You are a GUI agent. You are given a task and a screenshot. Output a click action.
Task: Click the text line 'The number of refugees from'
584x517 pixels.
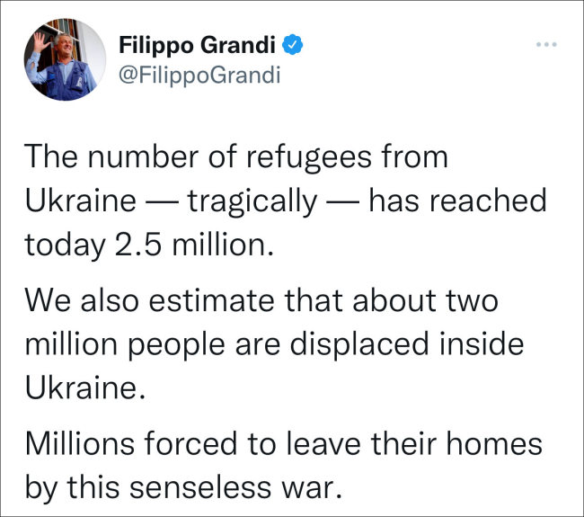click(236, 156)
